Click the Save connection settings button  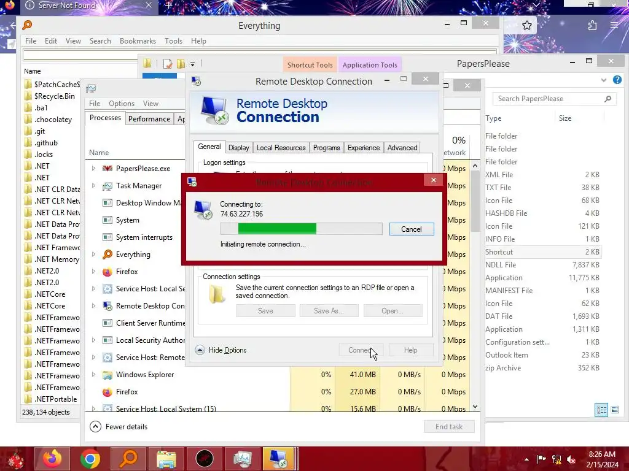coord(265,311)
